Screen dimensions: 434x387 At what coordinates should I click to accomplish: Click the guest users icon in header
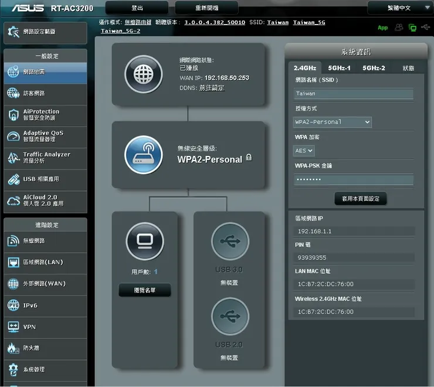pyautogui.click(x=399, y=28)
